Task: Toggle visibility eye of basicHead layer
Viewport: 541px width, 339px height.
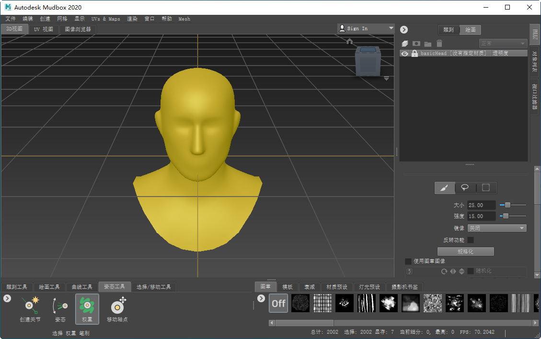Action: pyautogui.click(x=404, y=54)
